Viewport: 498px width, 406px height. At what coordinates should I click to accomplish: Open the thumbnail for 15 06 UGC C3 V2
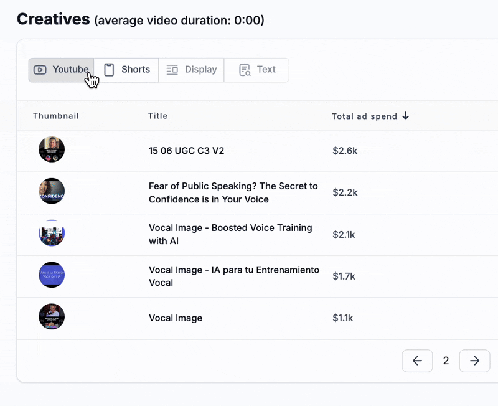tap(52, 150)
